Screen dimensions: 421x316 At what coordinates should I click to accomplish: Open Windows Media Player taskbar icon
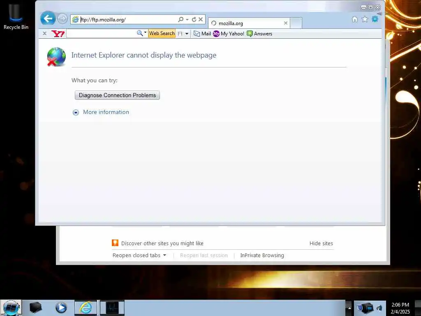(x=61, y=308)
